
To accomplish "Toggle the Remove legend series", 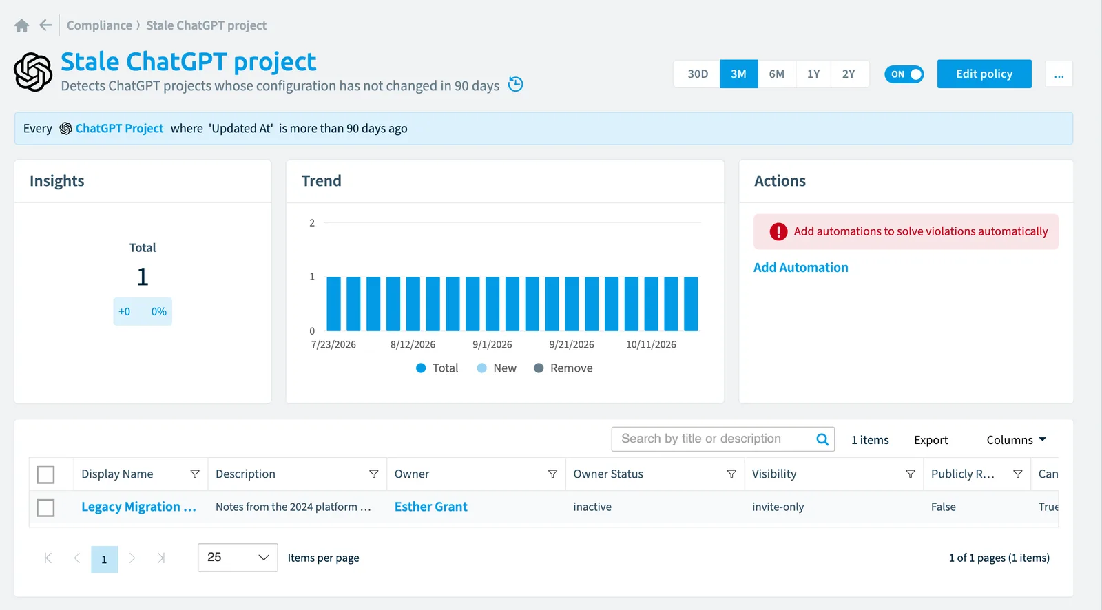I will tap(563, 368).
